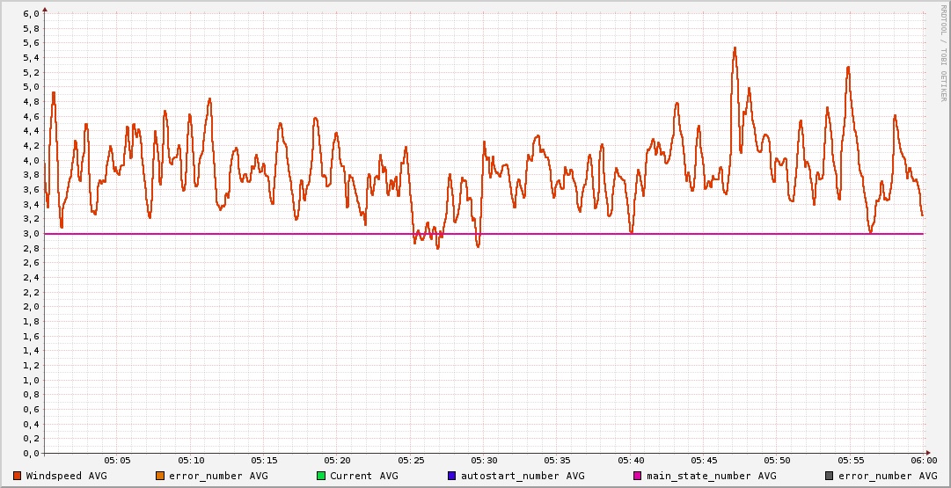This screenshot has width=951, height=488.
Task: Click the 05:05 time axis label
Action: coord(118,461)
